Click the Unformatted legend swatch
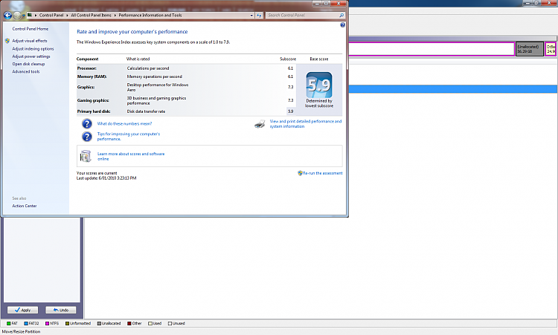The image size is (558, 335). [67, 324]
